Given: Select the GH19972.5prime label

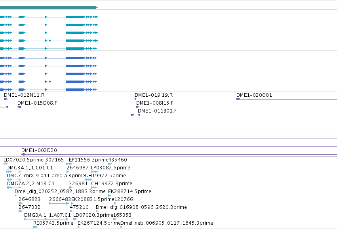Looking at the screenshot, I should [105, 176].
